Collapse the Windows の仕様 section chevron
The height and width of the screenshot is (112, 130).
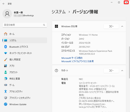point(122,26)
